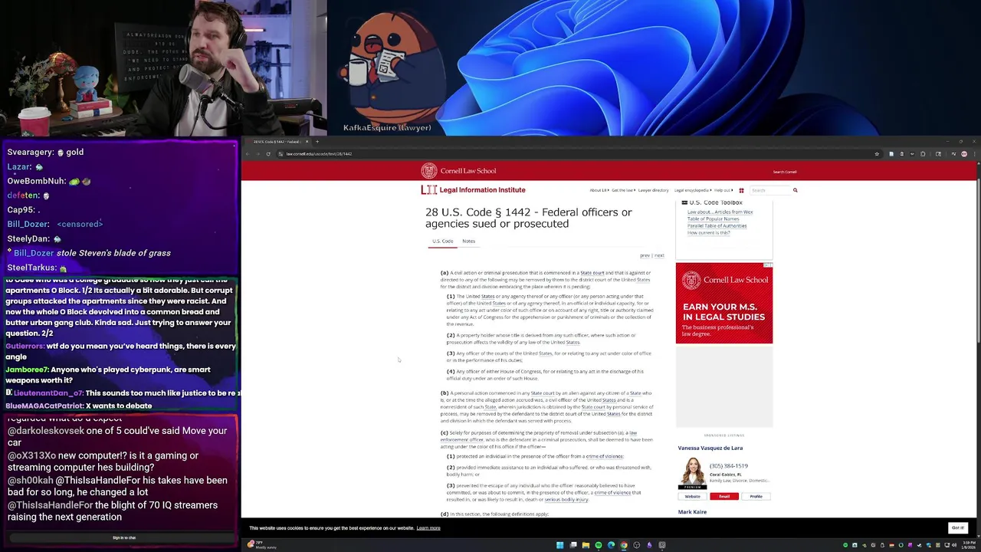Open Spotify from the taskbar
The width and height of the screenshot is (981, 552).
click(x=599, y=545)
